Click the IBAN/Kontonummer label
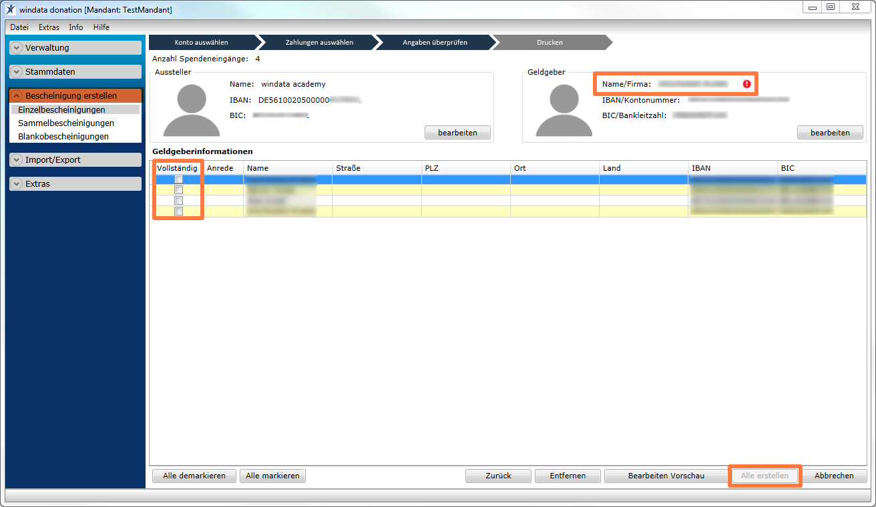The height and width of the screenshot is (507, 876). pyautogui.click(x=641, y=100)
